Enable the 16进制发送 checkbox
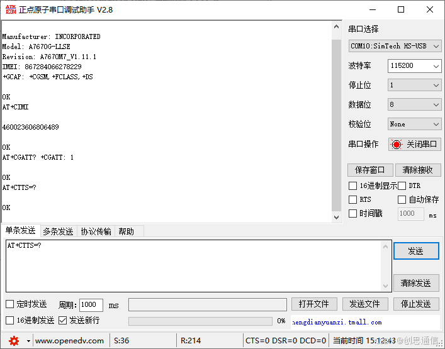Viewport: 445px width, 349px height. click(9, 321)
